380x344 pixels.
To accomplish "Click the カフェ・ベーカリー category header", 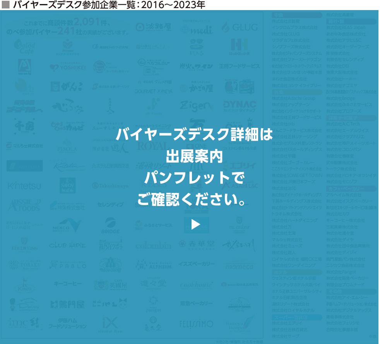I will (351, 189).
